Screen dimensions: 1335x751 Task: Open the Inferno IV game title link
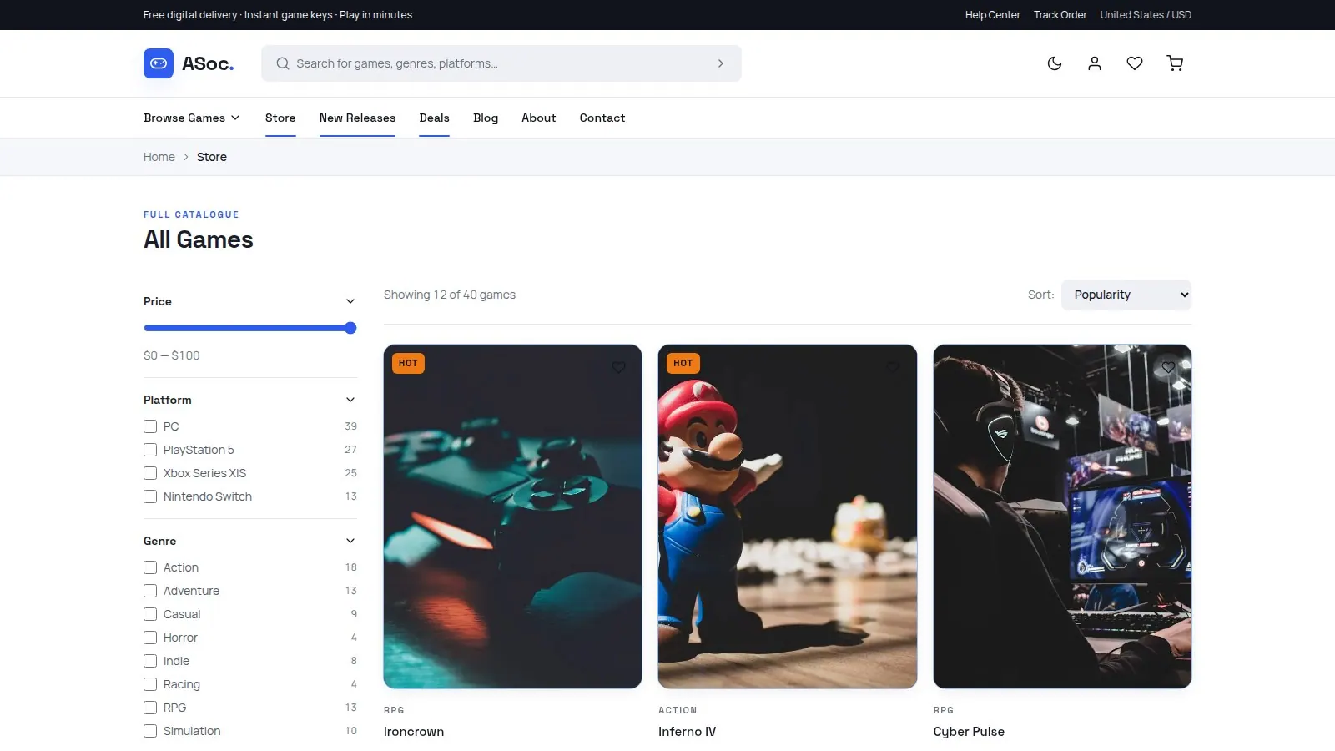tap(687, 732)
